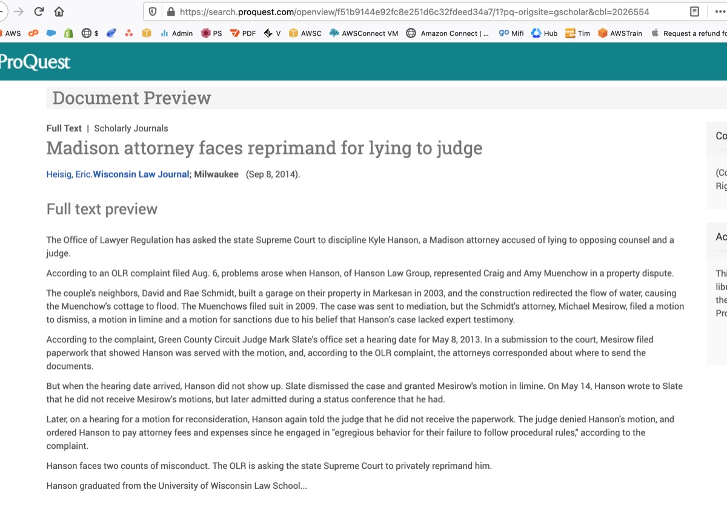Screen dimensions: 727x507
Task: Click the Reload page icon
Action: 38,11
